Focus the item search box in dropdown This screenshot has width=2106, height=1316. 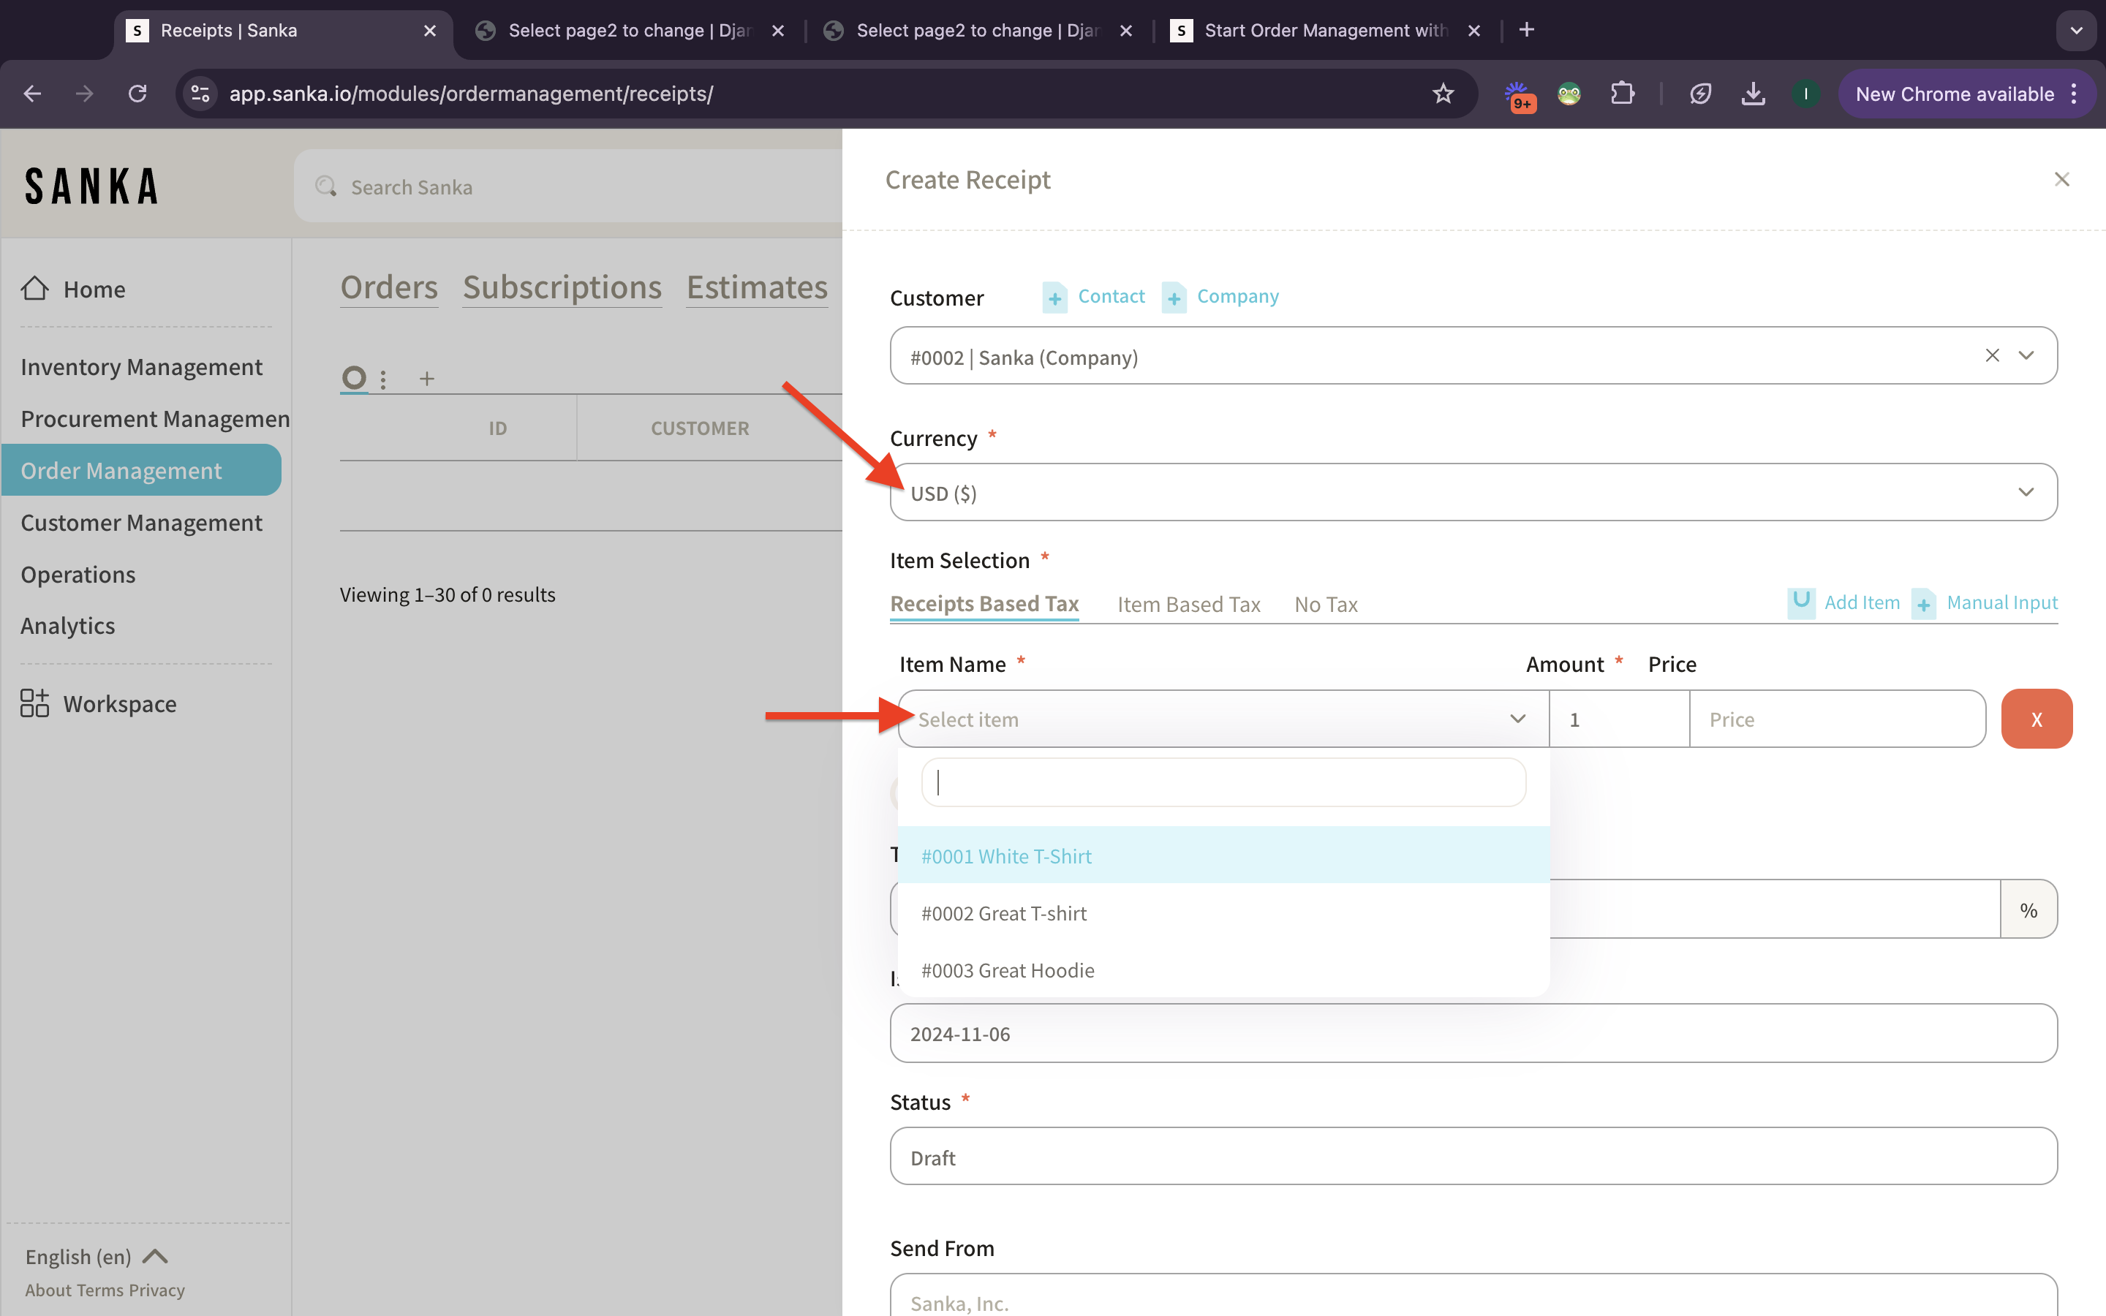click(x=1223, y=782)
